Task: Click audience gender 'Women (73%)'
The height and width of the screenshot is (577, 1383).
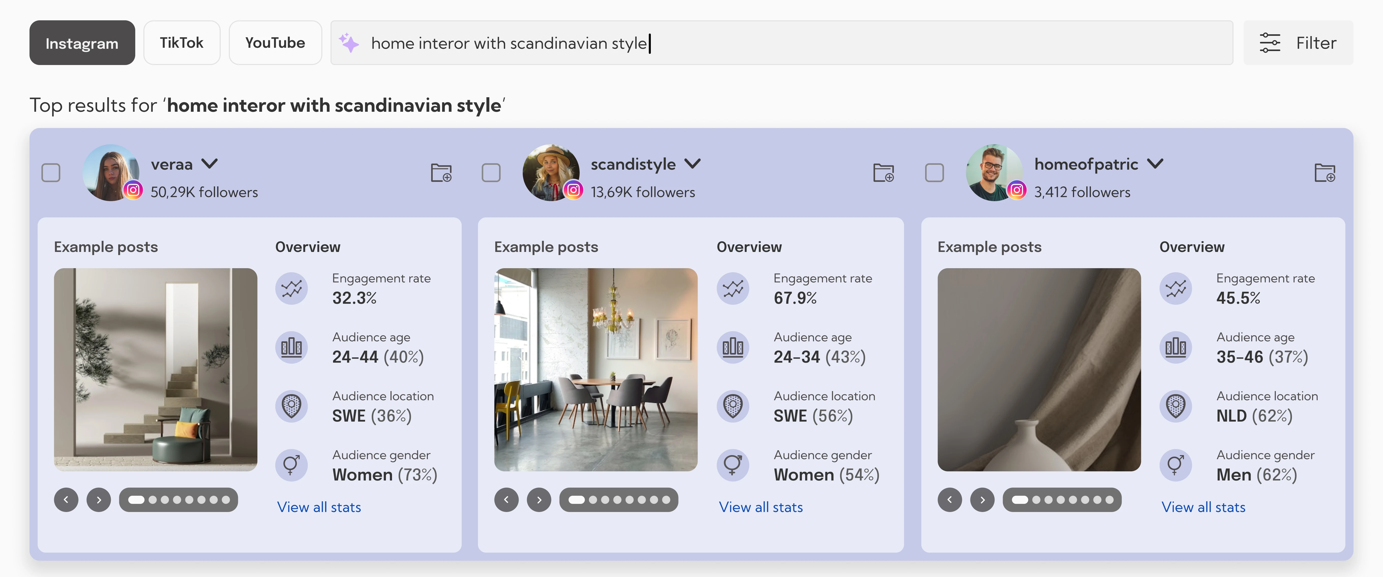Action: 385,475
